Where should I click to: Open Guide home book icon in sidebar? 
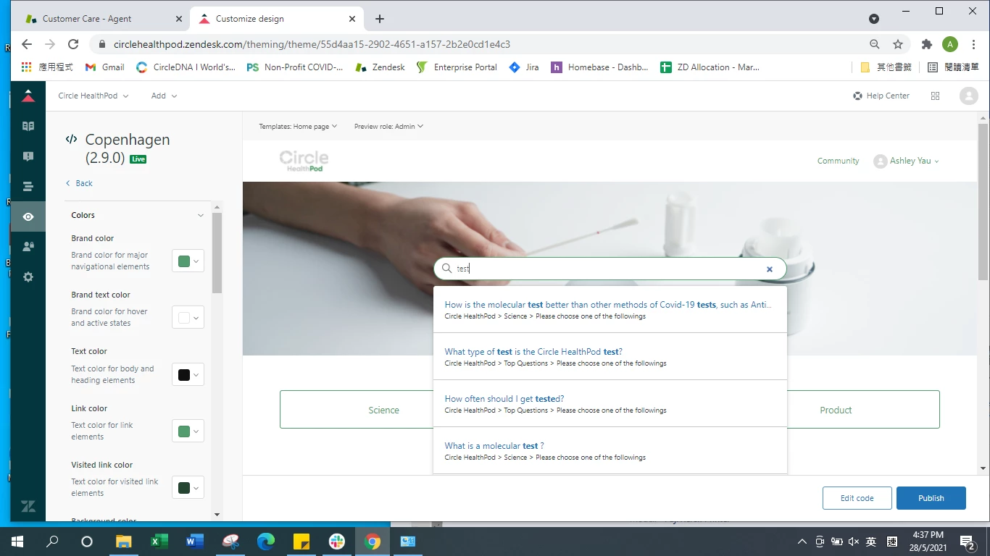tap(28, 126)
